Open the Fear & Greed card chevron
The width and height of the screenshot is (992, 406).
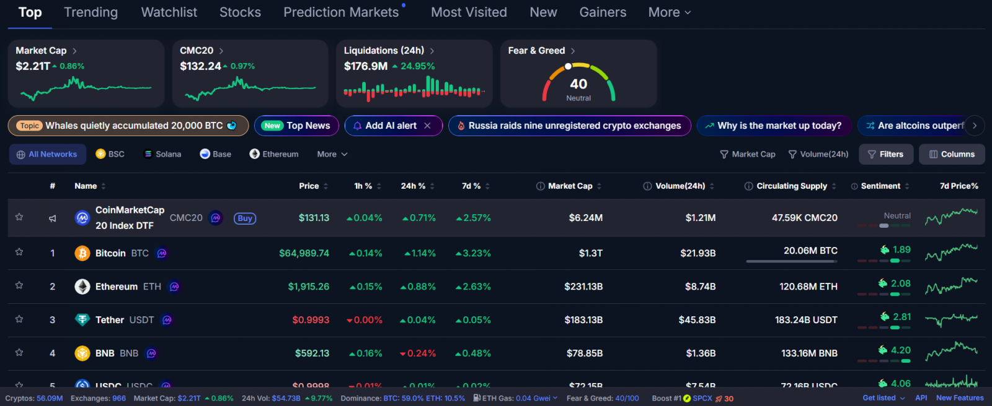[573, 51]
